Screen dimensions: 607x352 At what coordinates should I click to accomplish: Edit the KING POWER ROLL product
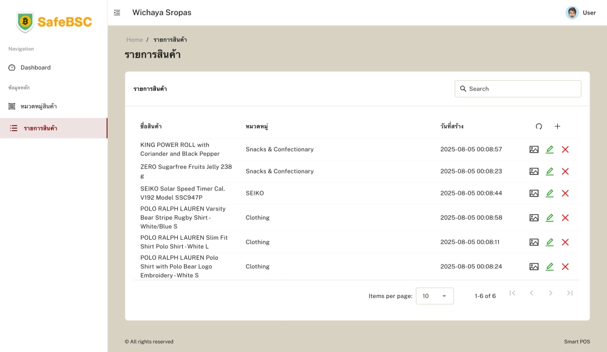[550, 149]
